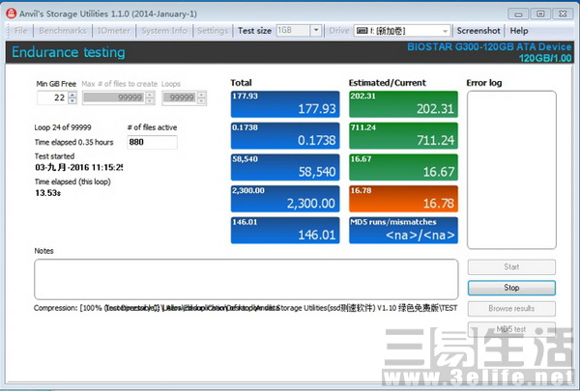
Task: Click the green 202.31 estimated tile
Action: coord(403,104)
